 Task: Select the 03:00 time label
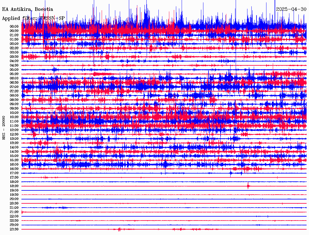pyautogui.click(x=14, y=52)
